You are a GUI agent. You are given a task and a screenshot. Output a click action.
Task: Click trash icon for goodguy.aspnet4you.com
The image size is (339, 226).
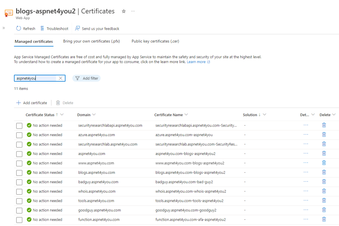coord(324,210)
